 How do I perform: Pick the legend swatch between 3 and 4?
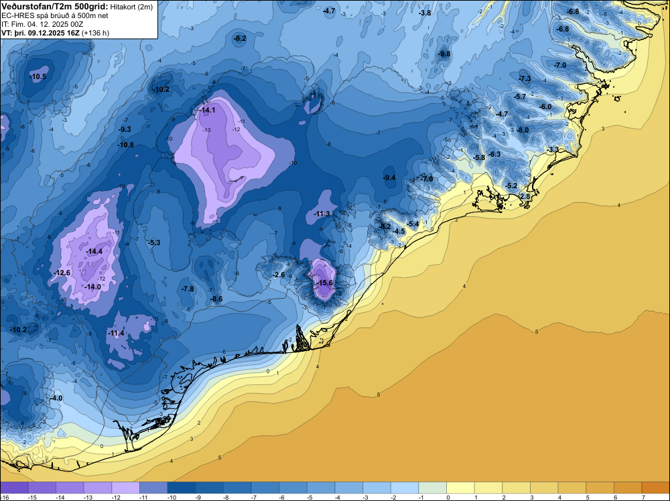coord(544,488)
